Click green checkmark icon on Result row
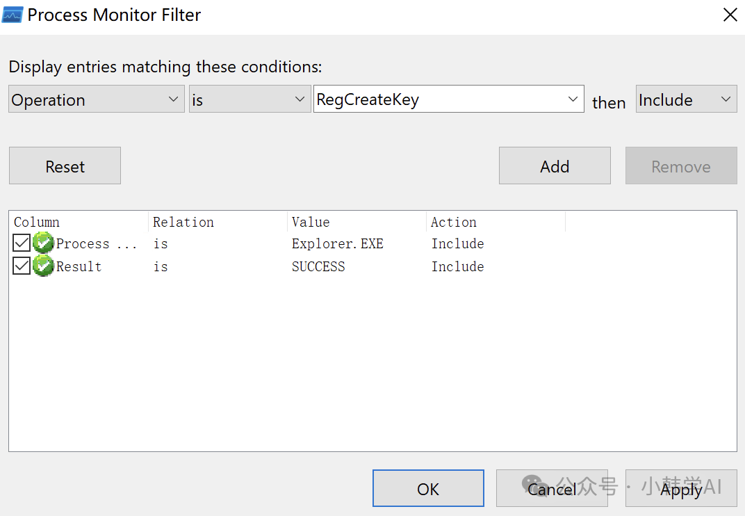The height and width of the screenshot is (516, 745). coord(43,266)
